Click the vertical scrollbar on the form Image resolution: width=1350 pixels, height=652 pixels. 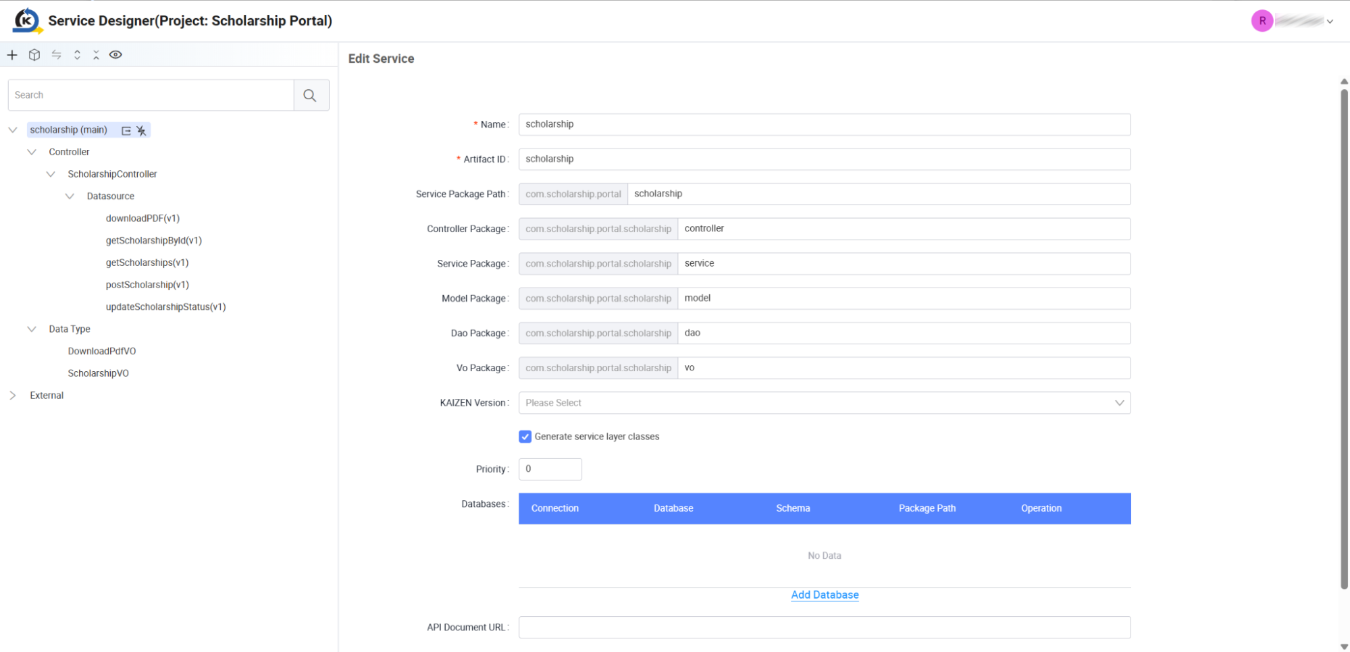coord(1344,337)
